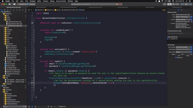Toggle the Debug area visibility button
This screenshot has height=108, width=193.
coord(186,4)
